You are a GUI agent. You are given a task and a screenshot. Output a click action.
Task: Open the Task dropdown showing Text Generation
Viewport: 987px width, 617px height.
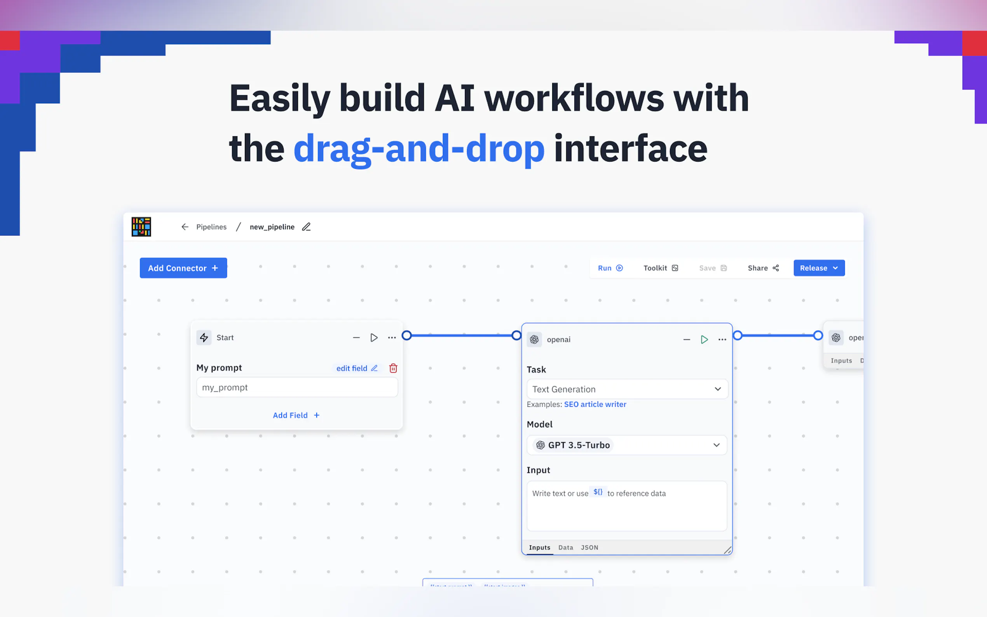(627, 389)
